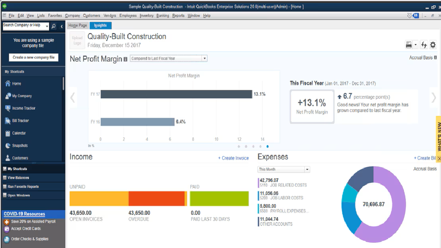This screenshot has height=248, width=441.
Task: Open the Income Tracker shortcut icon
Action: [8, 108]
